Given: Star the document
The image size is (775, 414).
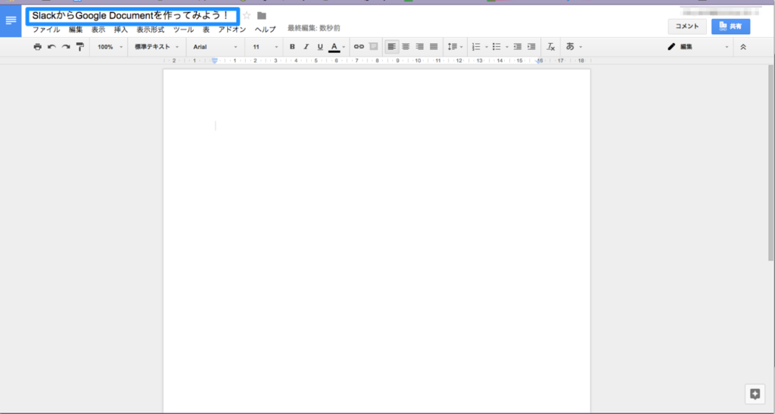Looking at the screenshot, I should pyautogui.click(x=247, y=15).
